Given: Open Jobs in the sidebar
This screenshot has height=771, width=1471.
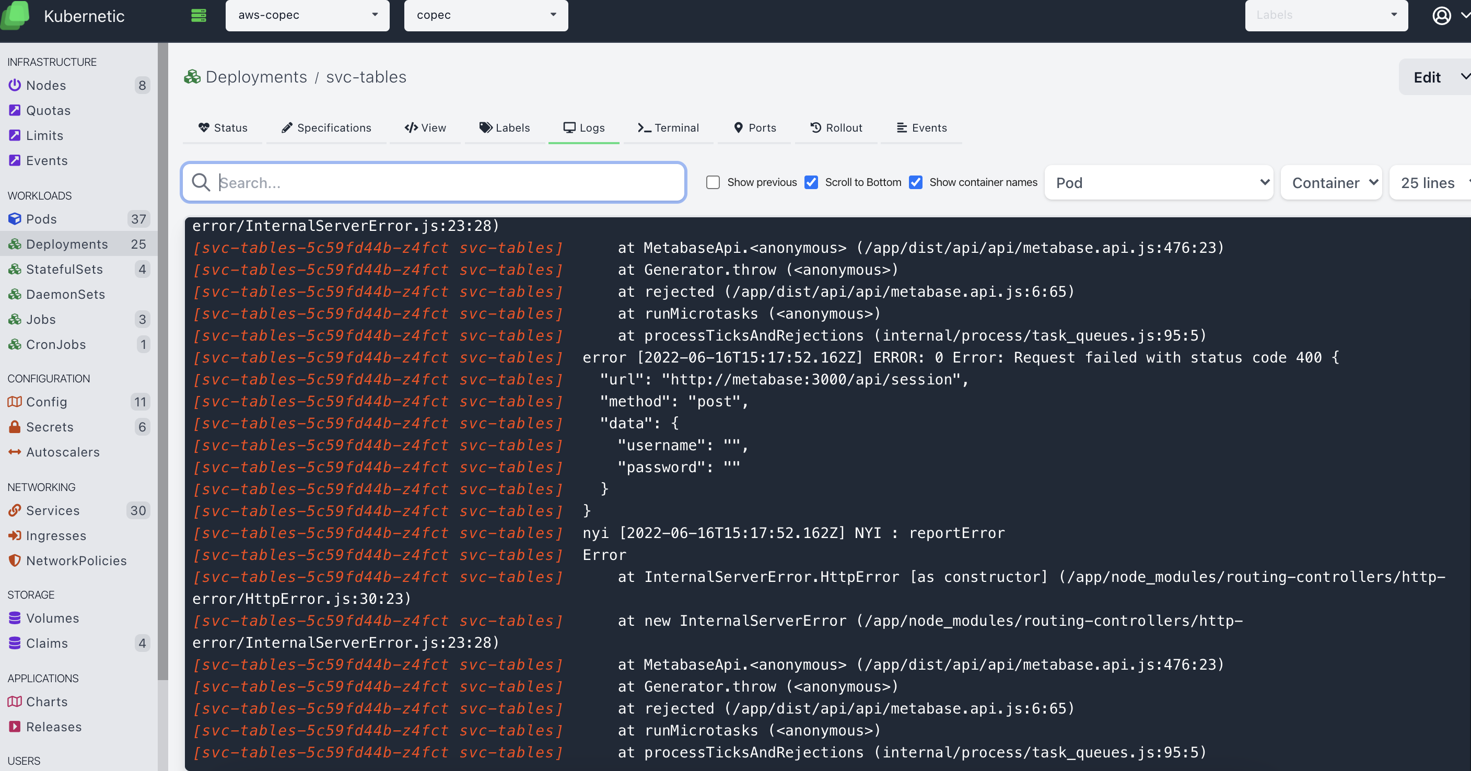Looking at the screenshot, I should pos(79,319).
